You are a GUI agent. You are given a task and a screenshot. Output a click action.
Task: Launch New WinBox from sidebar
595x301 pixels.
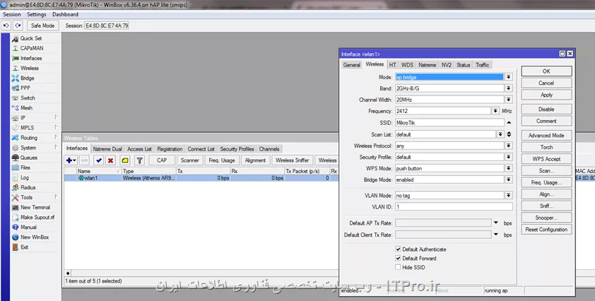coord(35,237)
